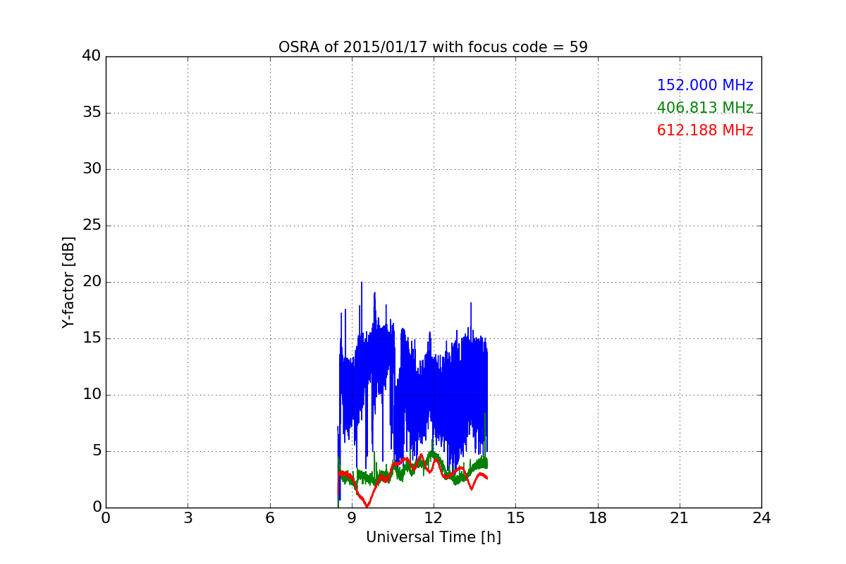Click the y-axis tick label 20

(x=92, y=282)
